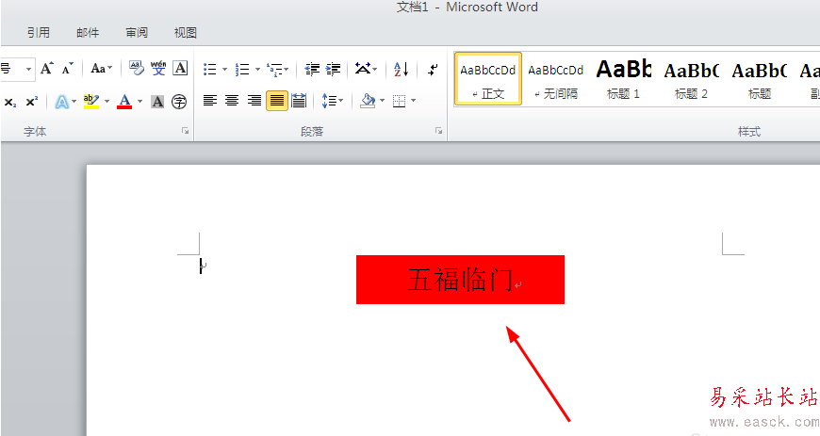Select the 无间隔 style
Viewport: 820px width, 436px height.
tap(555, 79)
